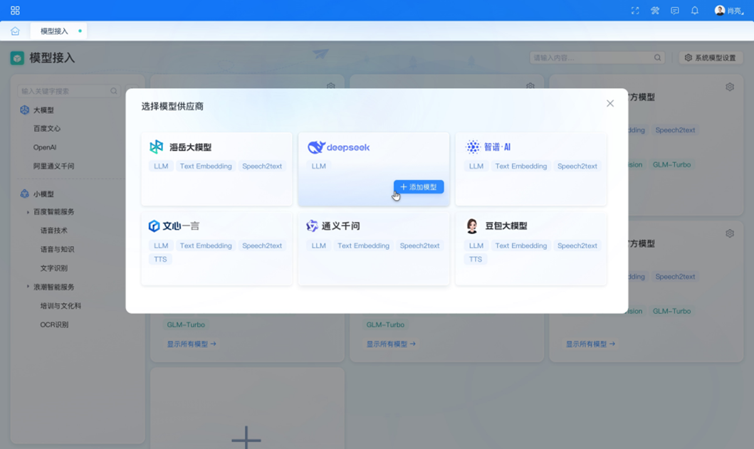This screenshot has width=754, height=449.
Task: Open 系统模型设置 settings button
Action: pos(711,58)
